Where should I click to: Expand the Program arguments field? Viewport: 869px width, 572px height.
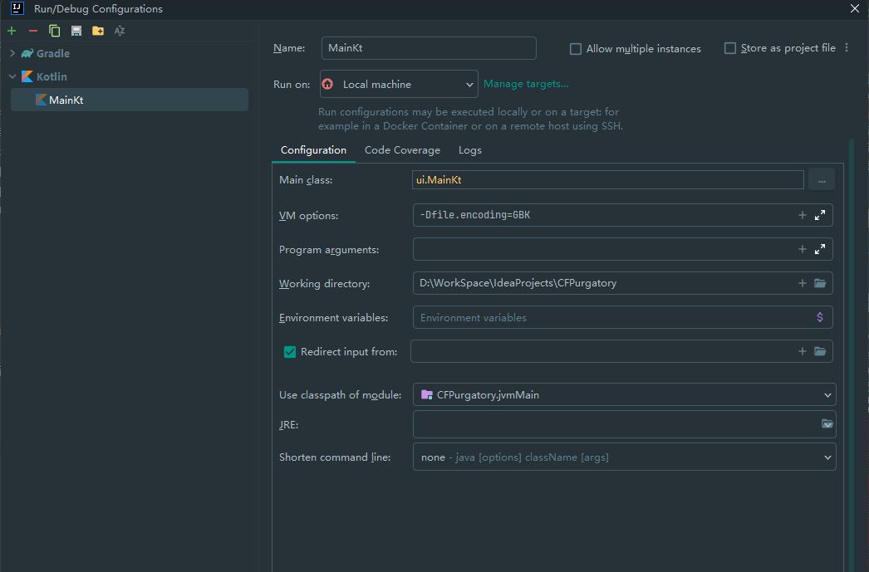[x=820, y=249]
